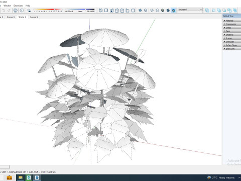Open green app icon in taskbar

[29, 177]
